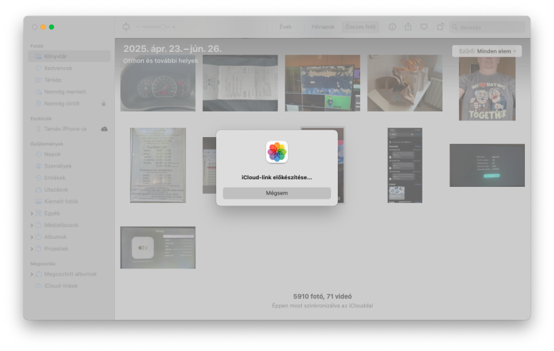Image resolution: width=554 pixels, height=351 pixels.
Task: Switch to the Évek view
Action: pyautogui.click(x=285, y=27)
